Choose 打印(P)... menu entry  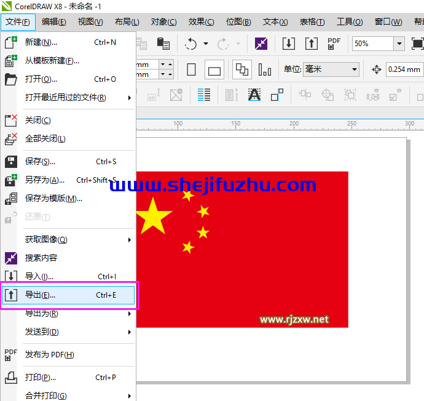point(68,378)
